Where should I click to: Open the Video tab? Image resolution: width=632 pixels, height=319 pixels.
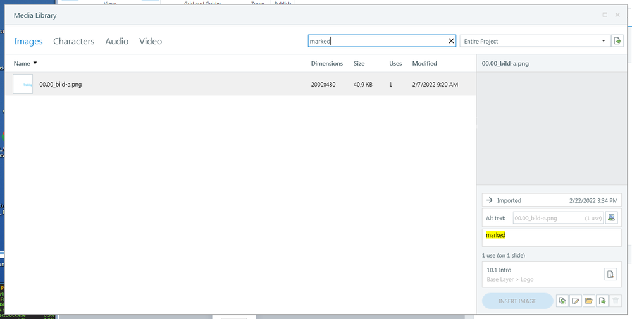click(x=151, y=41)
